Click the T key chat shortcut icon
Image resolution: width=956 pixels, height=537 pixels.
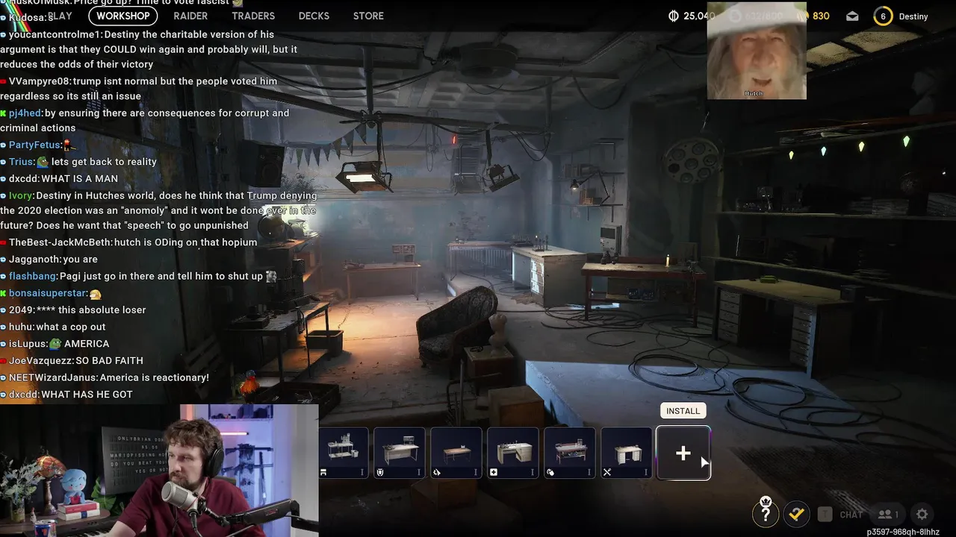pos(825,514)
